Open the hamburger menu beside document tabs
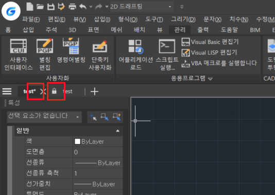This screenshot has width=275, height=195. pos(7,91)
